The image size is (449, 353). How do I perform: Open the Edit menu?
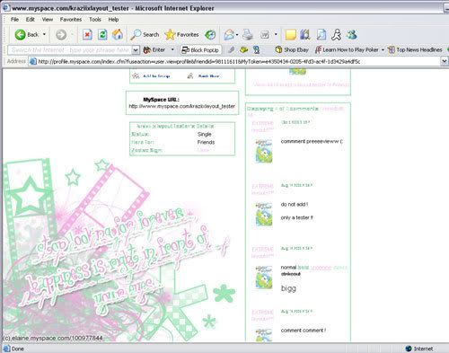point(31,20)
